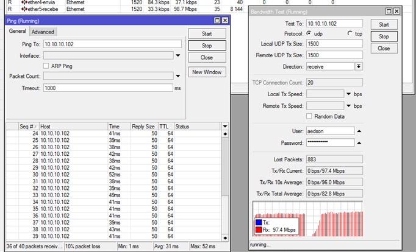This screenshot has width=416, height=252.
Task: Sort by the Host column header
Action: pos(74,126)
